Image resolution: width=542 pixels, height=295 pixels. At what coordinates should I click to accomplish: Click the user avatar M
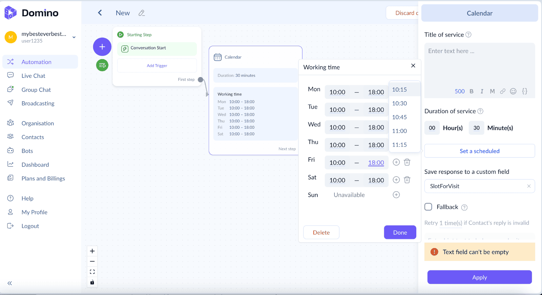[x=11, y=37]
